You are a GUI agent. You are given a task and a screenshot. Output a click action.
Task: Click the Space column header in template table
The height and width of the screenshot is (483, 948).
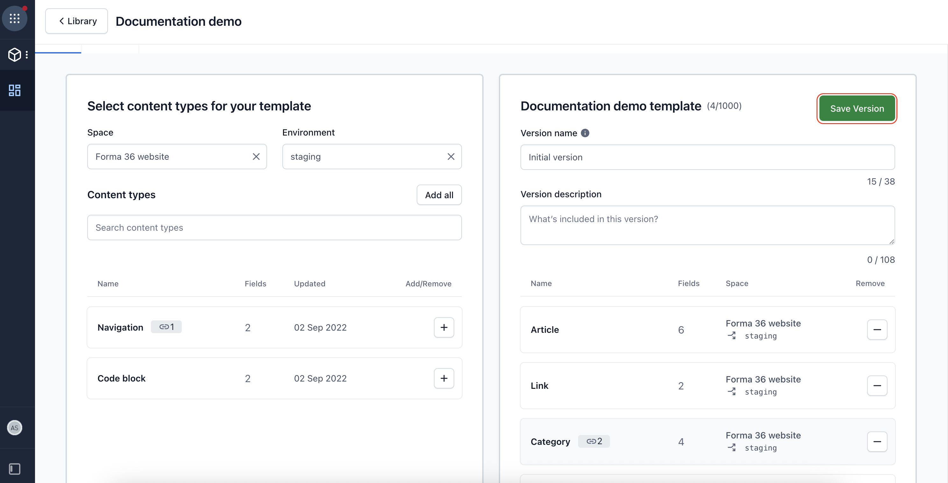(737, 283)
